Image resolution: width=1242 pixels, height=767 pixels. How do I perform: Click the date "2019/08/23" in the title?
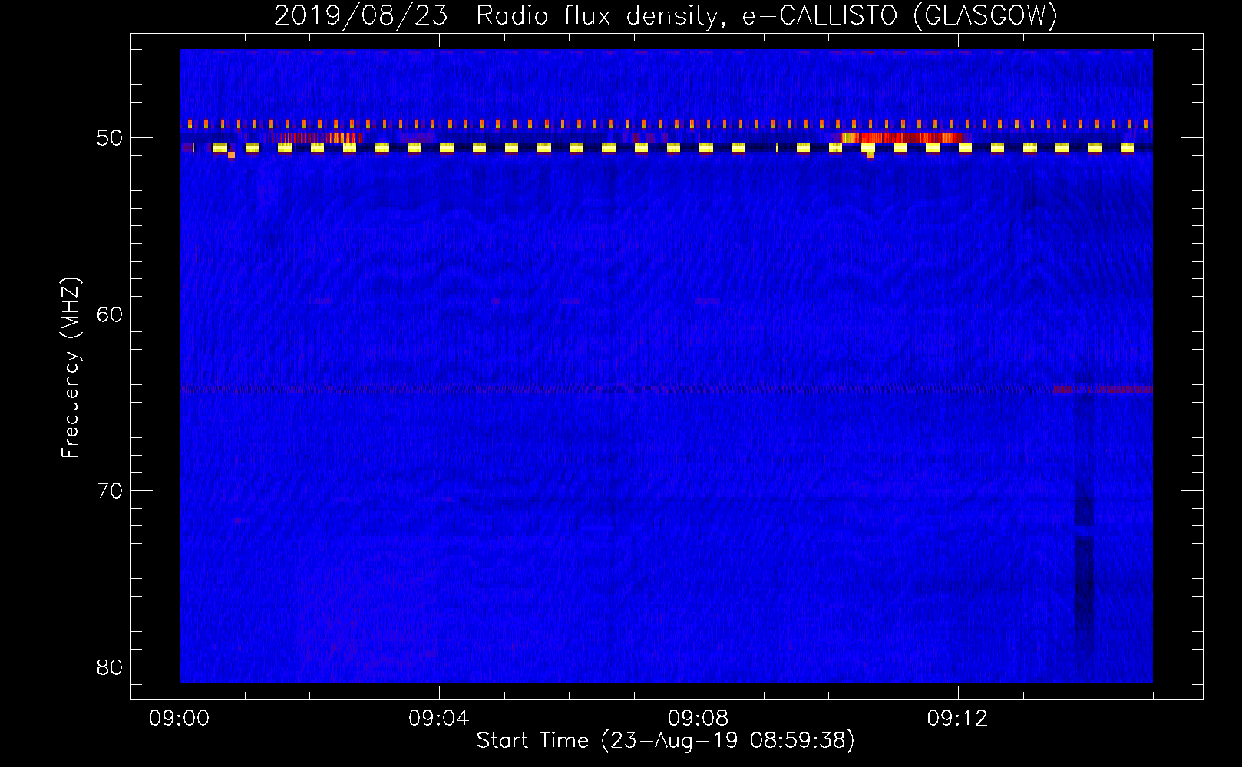[361, 15]
